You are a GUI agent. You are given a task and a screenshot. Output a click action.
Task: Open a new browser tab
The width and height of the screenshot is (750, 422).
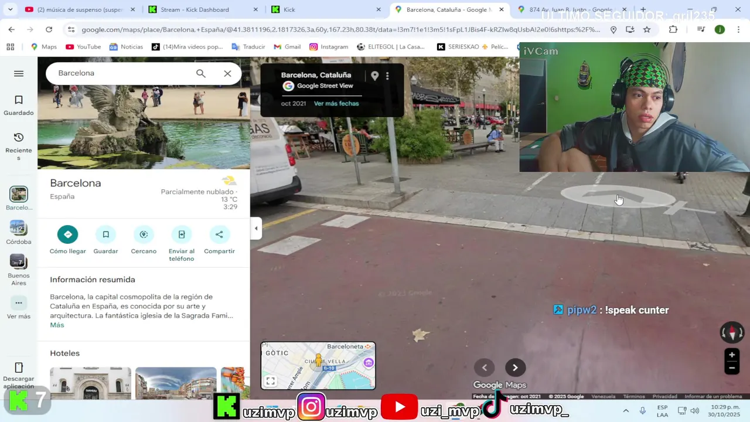click(x=643, y=9)
